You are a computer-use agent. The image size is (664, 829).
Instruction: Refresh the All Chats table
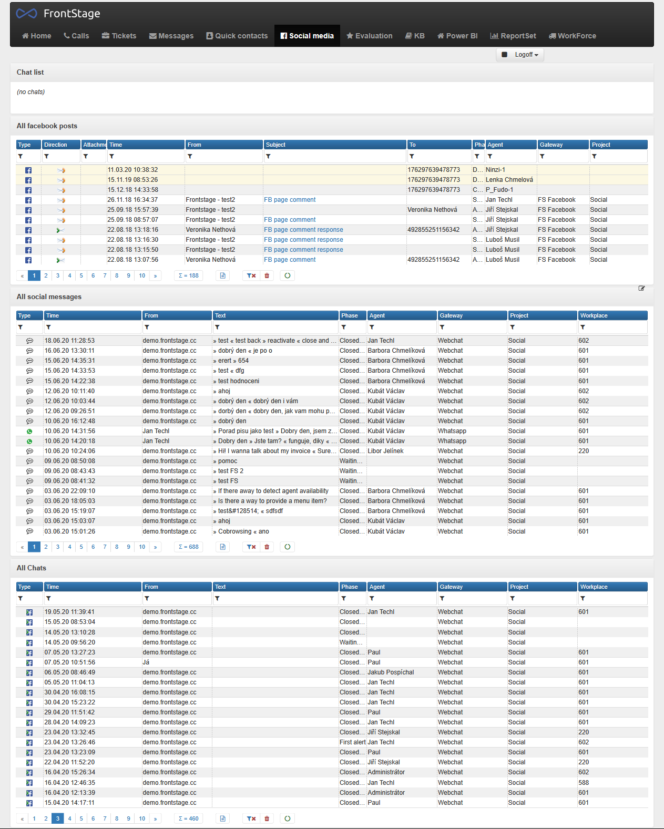tap(288, 818)
